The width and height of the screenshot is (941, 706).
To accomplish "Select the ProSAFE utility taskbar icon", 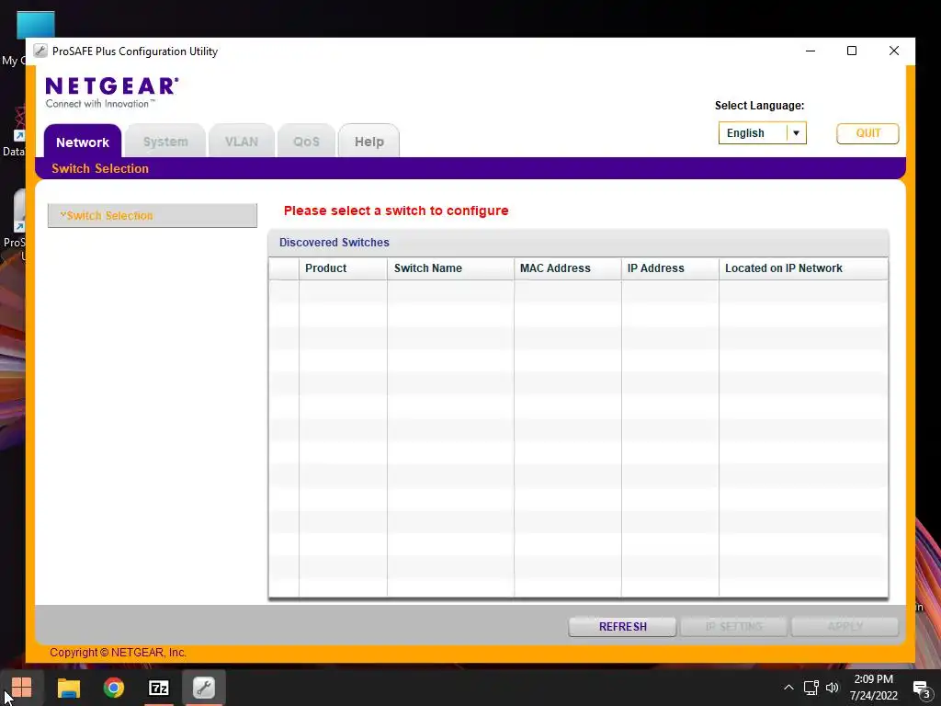I will (203, 688).
